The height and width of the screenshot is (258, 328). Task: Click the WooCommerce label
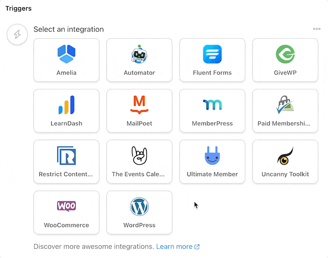(x=66, y=225)
